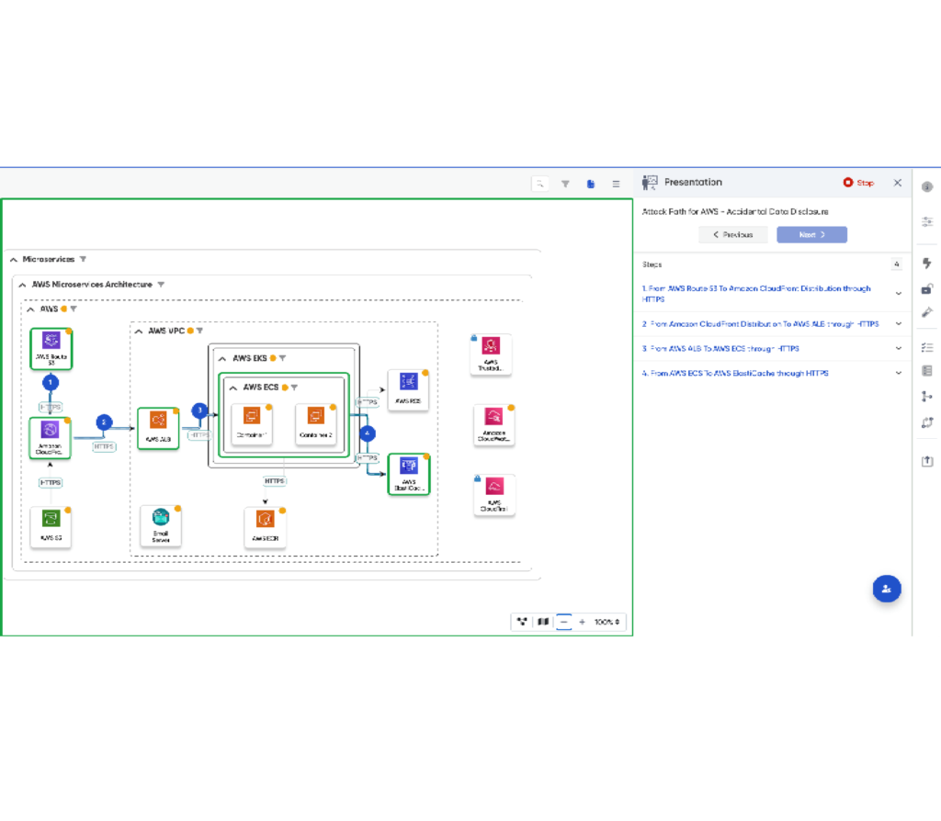Select the Email Server node
The width and height of the screenshot is (941, 821).
tap(161, 526)
